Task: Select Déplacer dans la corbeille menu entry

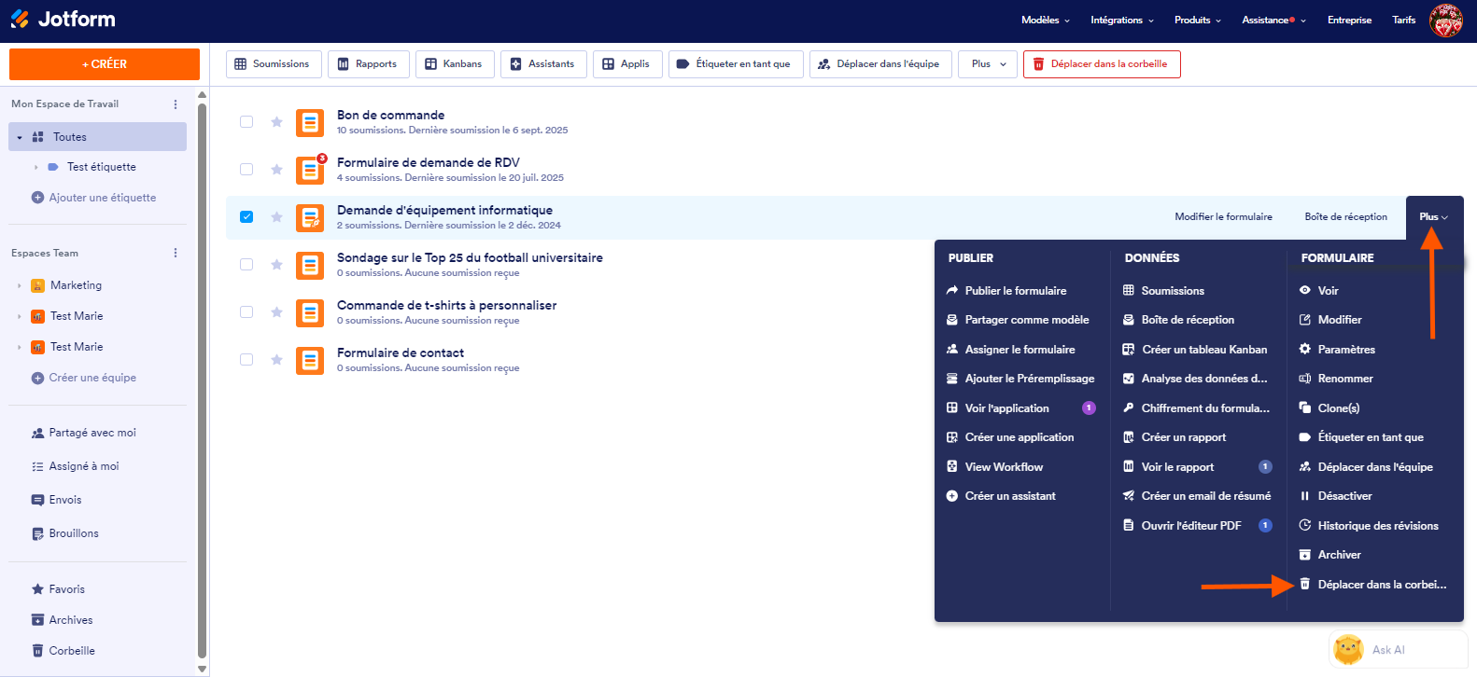Action: (x=1372, y=585)
